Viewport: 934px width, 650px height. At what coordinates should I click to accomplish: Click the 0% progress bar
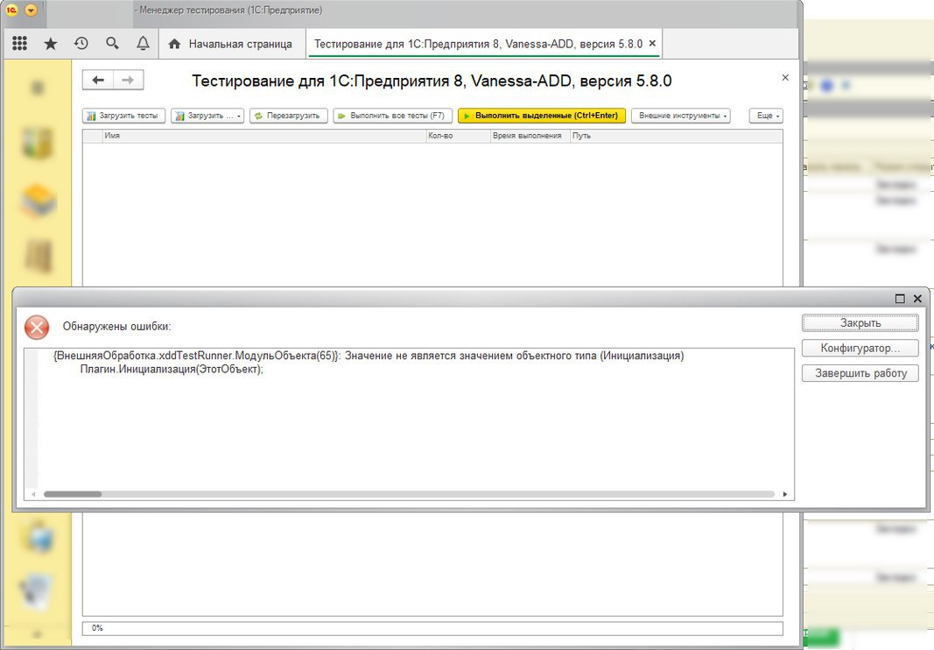click(432, 628)
